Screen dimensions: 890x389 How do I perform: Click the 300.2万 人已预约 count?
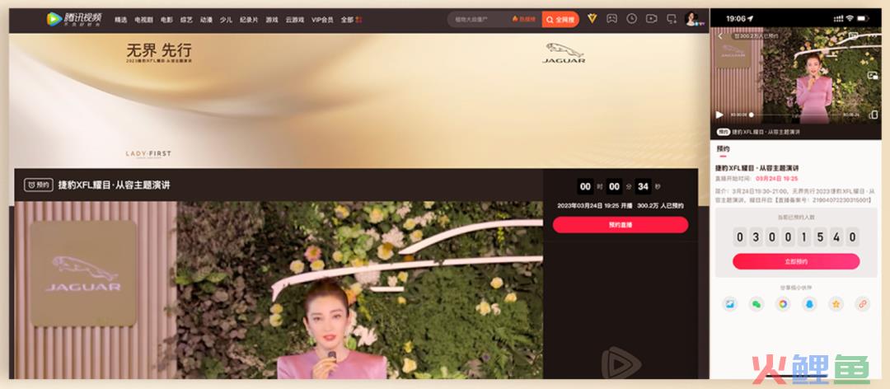point(661,205)
